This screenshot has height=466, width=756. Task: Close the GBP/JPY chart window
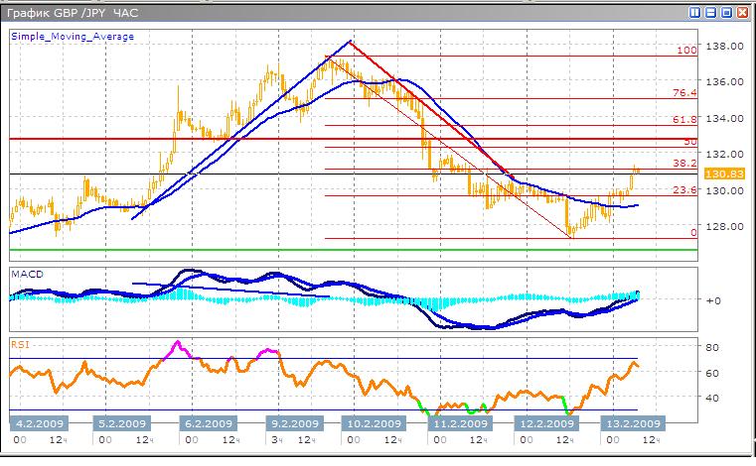(x=742, y=12)
